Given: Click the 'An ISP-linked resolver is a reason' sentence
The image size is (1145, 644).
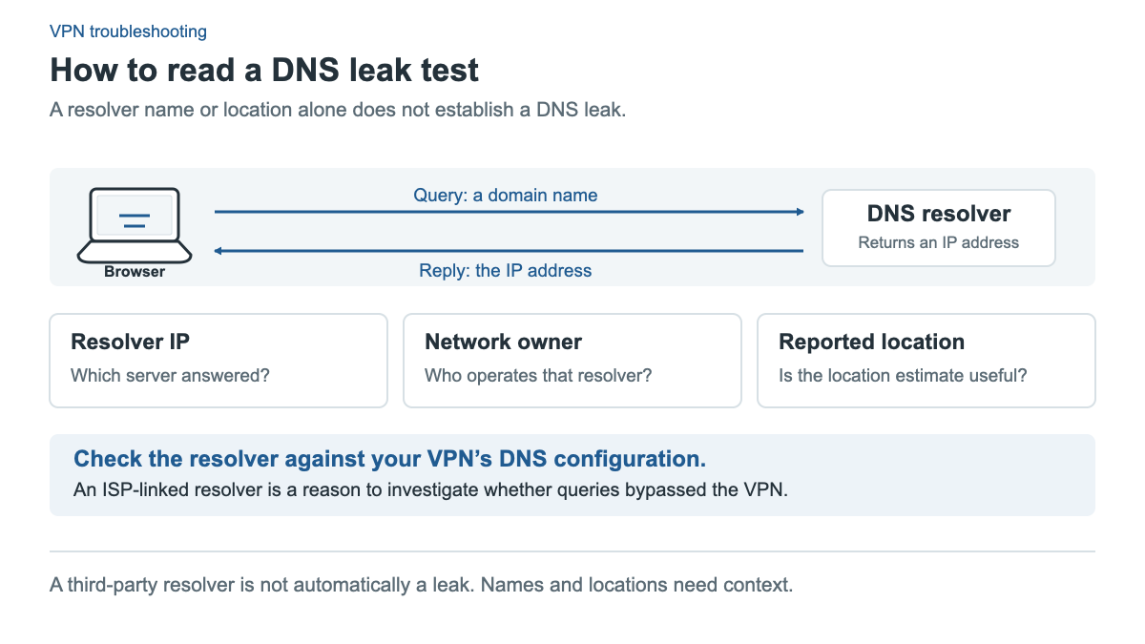Looking at the screenshot, I should point(430,491).
